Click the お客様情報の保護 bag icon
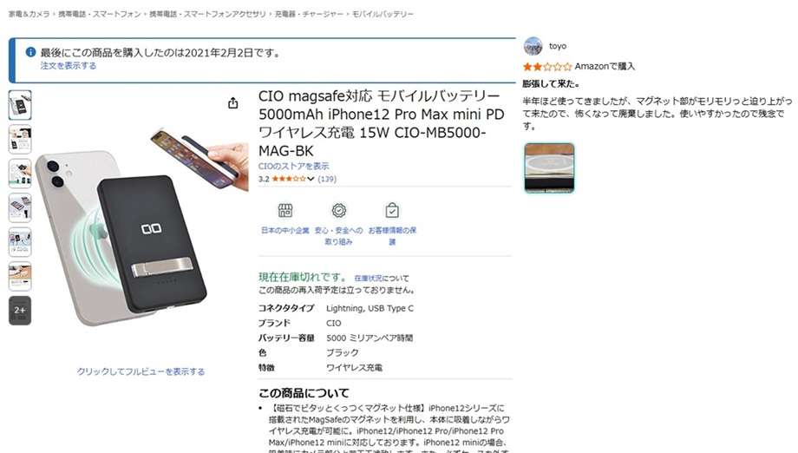The width and height of the screenshot is (798, 453). click(392, 210)
